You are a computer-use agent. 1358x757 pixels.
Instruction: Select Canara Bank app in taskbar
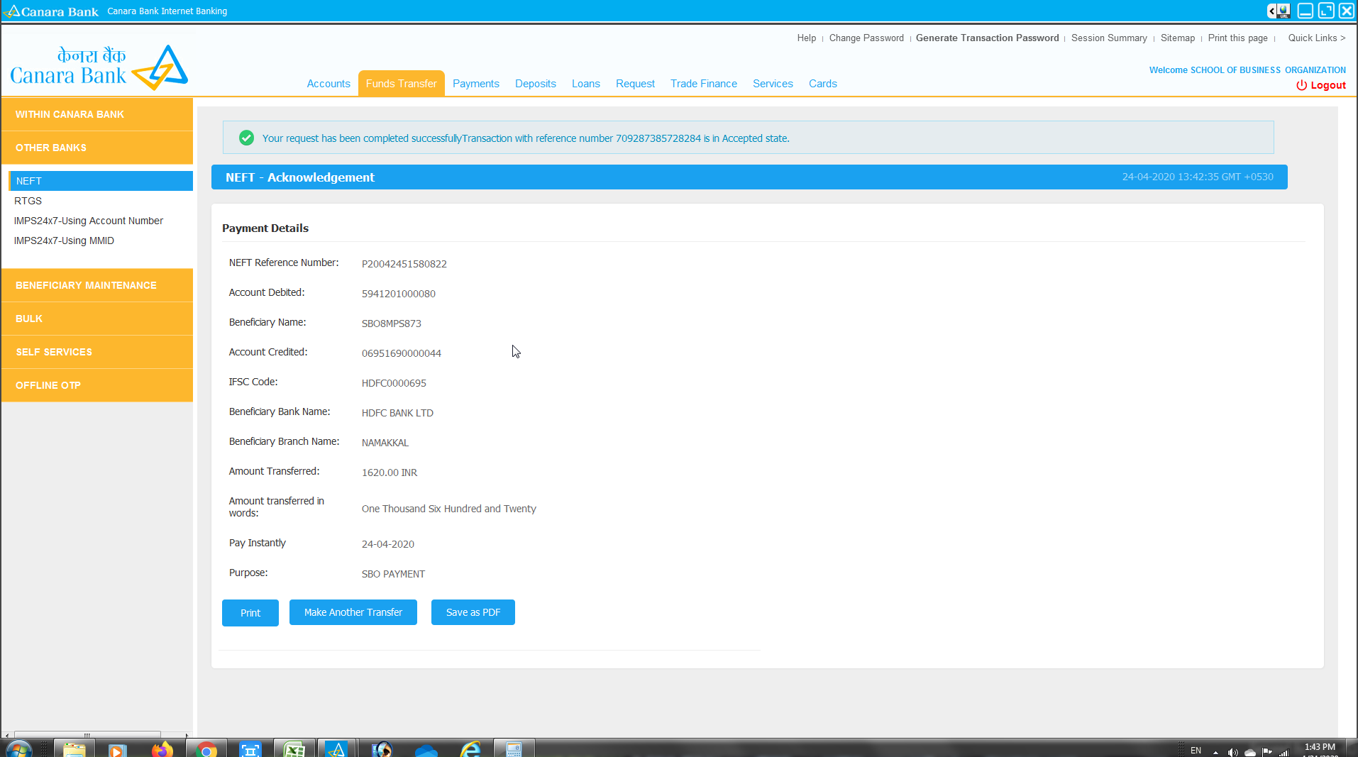point(336,749)
